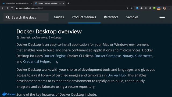The image size is (172, 97).
Task: Open the gear-shaped extension icon
Action: tap(146, 8)
